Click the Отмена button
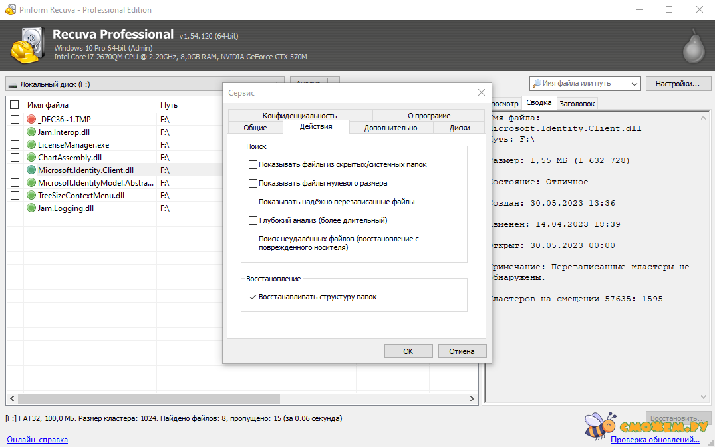 pos(462,351)
